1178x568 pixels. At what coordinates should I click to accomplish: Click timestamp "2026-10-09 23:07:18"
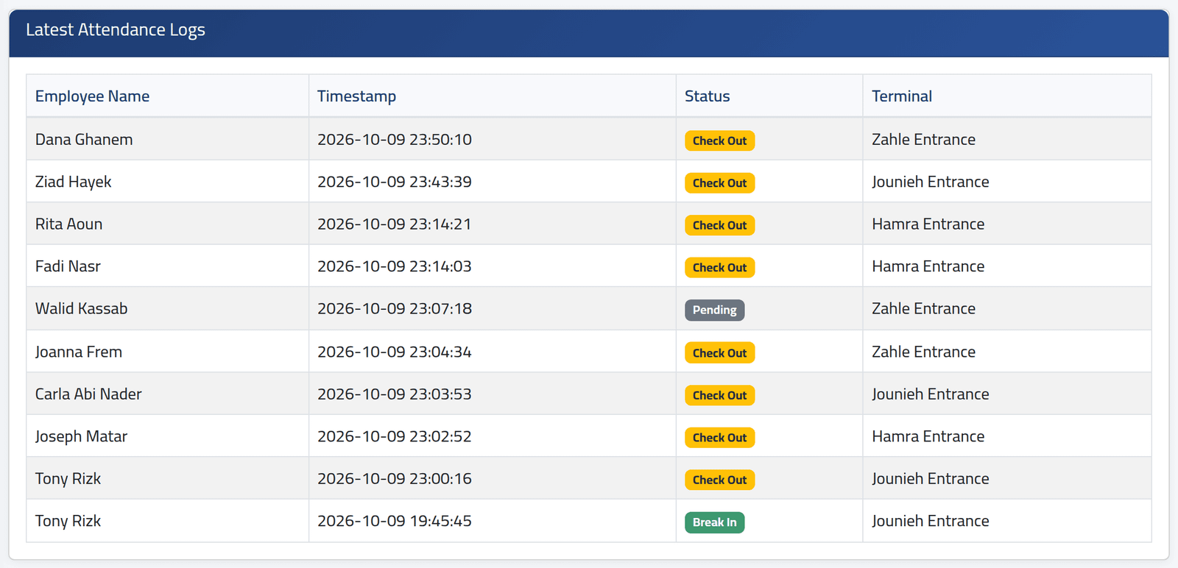pos(395,309)
